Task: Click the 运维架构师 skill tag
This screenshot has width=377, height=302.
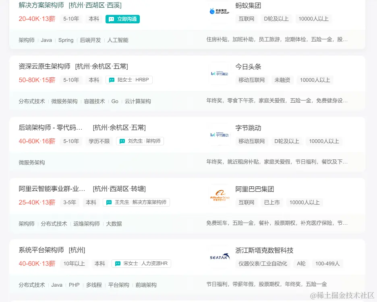Action: (x=87, y=223)
